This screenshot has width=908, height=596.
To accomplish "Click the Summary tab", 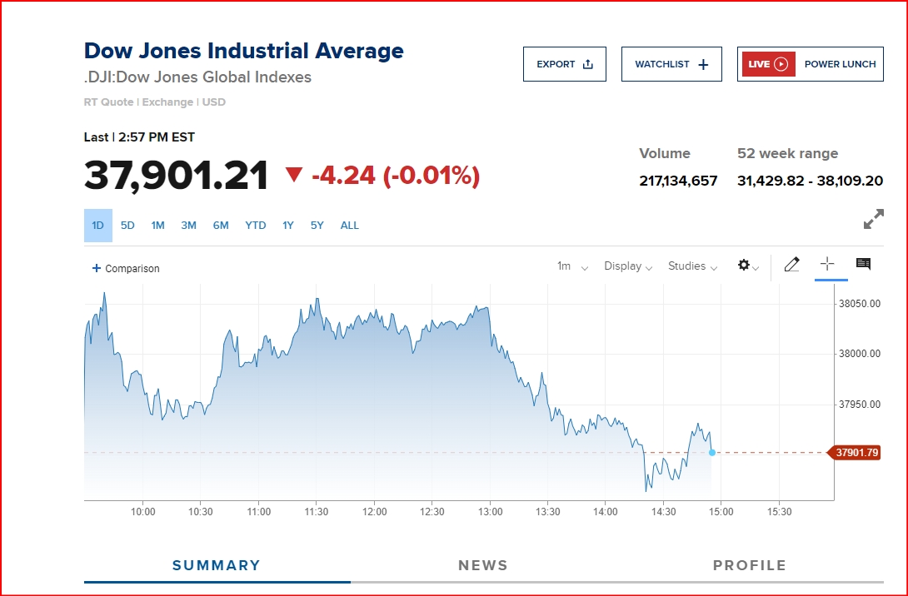I will pos(217,565).
